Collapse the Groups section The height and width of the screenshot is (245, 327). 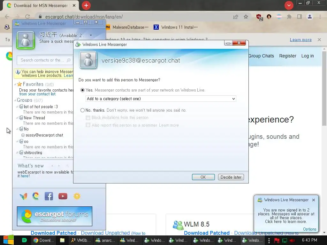(15, 100)
